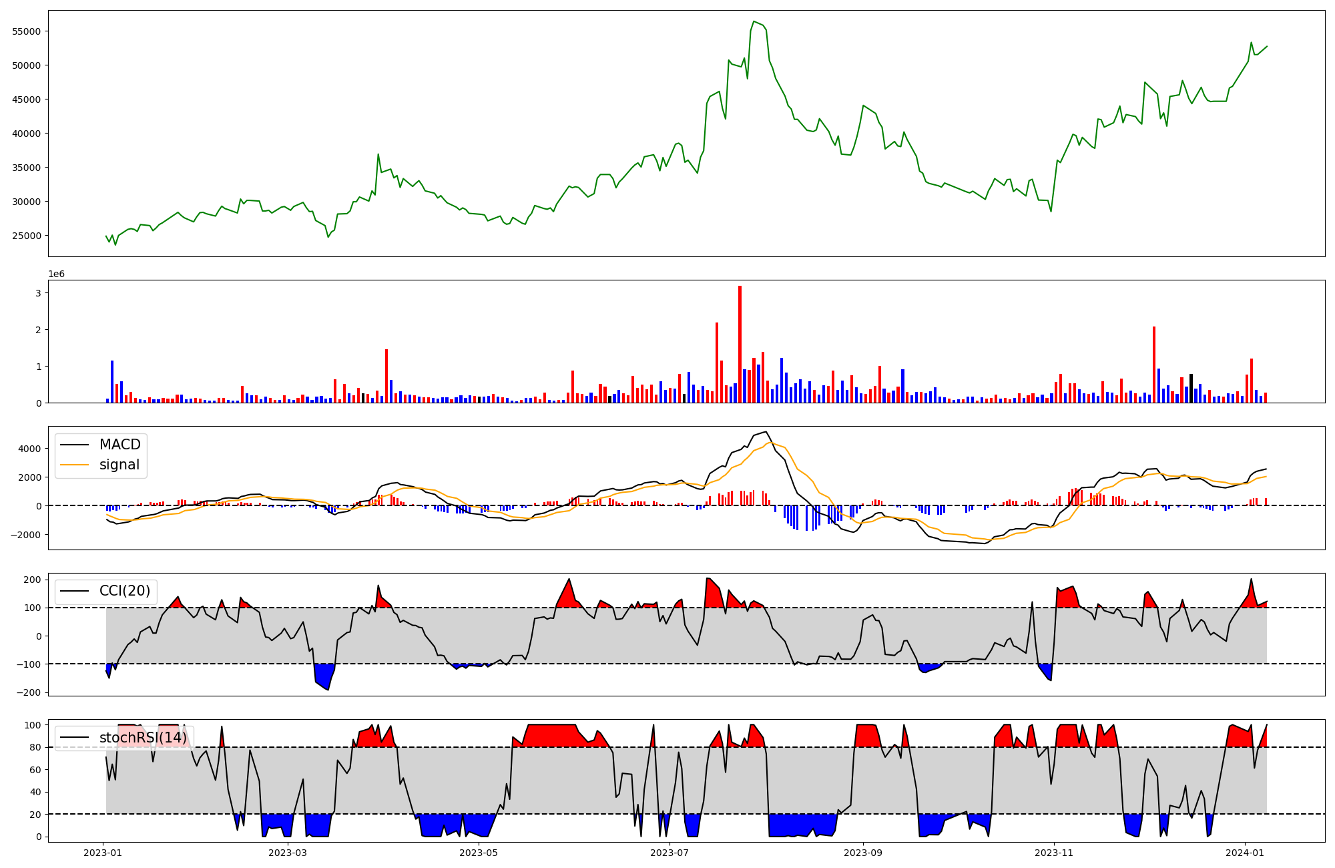This screenshot has width=1335, height=868.
Task: Click the 2023-09 x-axis tick label
Action: tap(863, 853)
